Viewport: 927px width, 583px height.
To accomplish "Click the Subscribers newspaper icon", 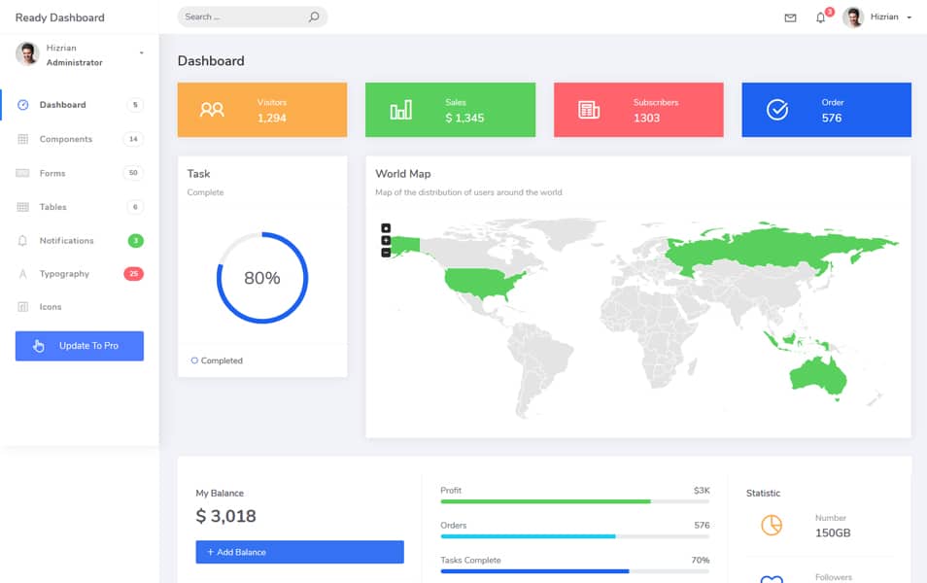I will 588,109.
